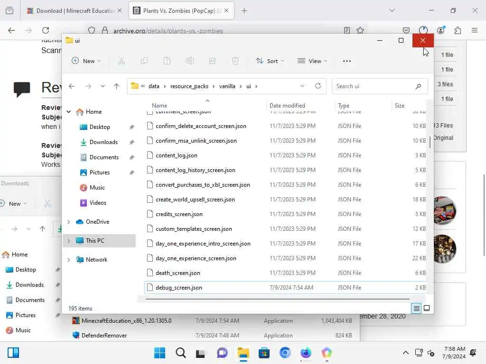Switch to large icons view layout

pos(427,308)
